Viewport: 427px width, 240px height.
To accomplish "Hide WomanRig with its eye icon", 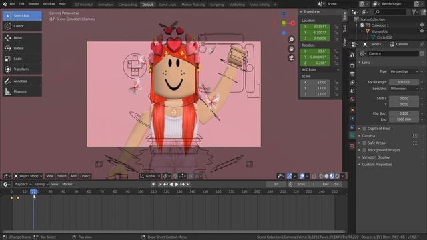I will [422, 31].
